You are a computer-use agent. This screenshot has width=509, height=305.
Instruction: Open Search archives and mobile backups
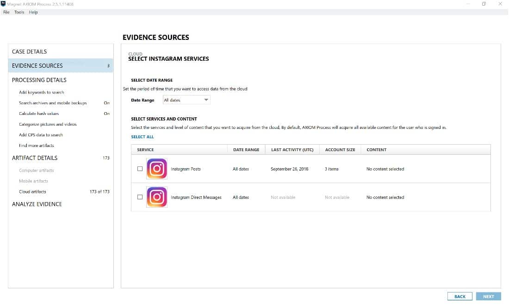point(53,103)
